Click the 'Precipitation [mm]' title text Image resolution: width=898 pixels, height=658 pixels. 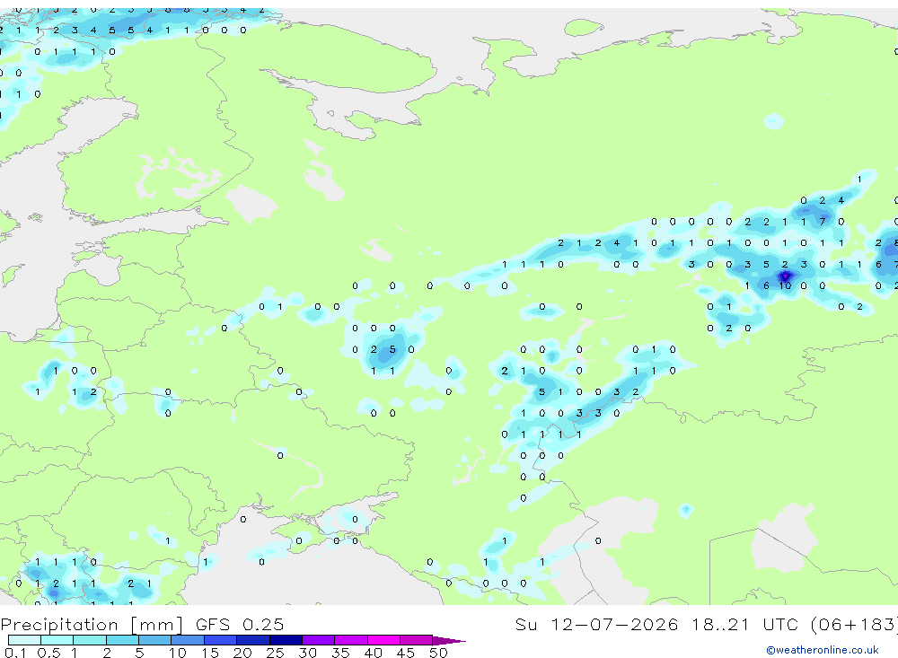point(92,624)
